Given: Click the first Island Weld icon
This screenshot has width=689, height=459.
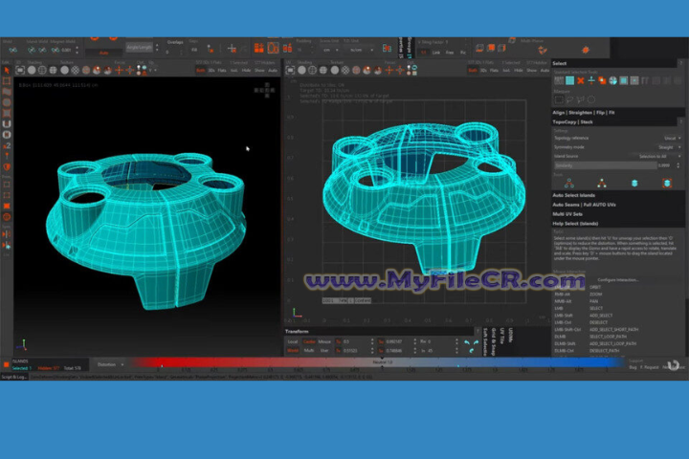Looking at the screenshot, I should pos(31,50).
